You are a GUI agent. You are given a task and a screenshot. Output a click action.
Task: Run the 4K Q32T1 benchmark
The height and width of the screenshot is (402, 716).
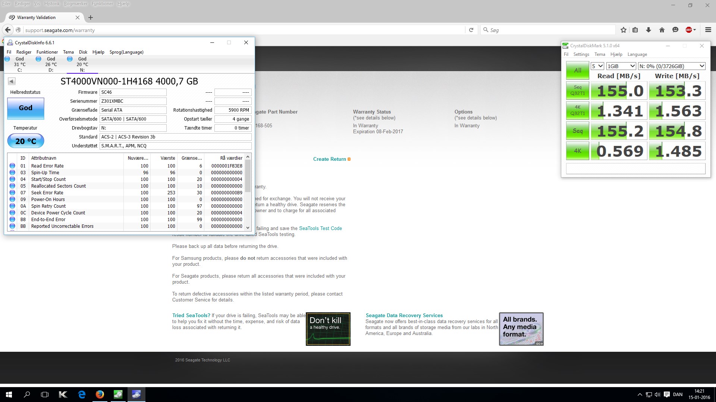(577, 111)
